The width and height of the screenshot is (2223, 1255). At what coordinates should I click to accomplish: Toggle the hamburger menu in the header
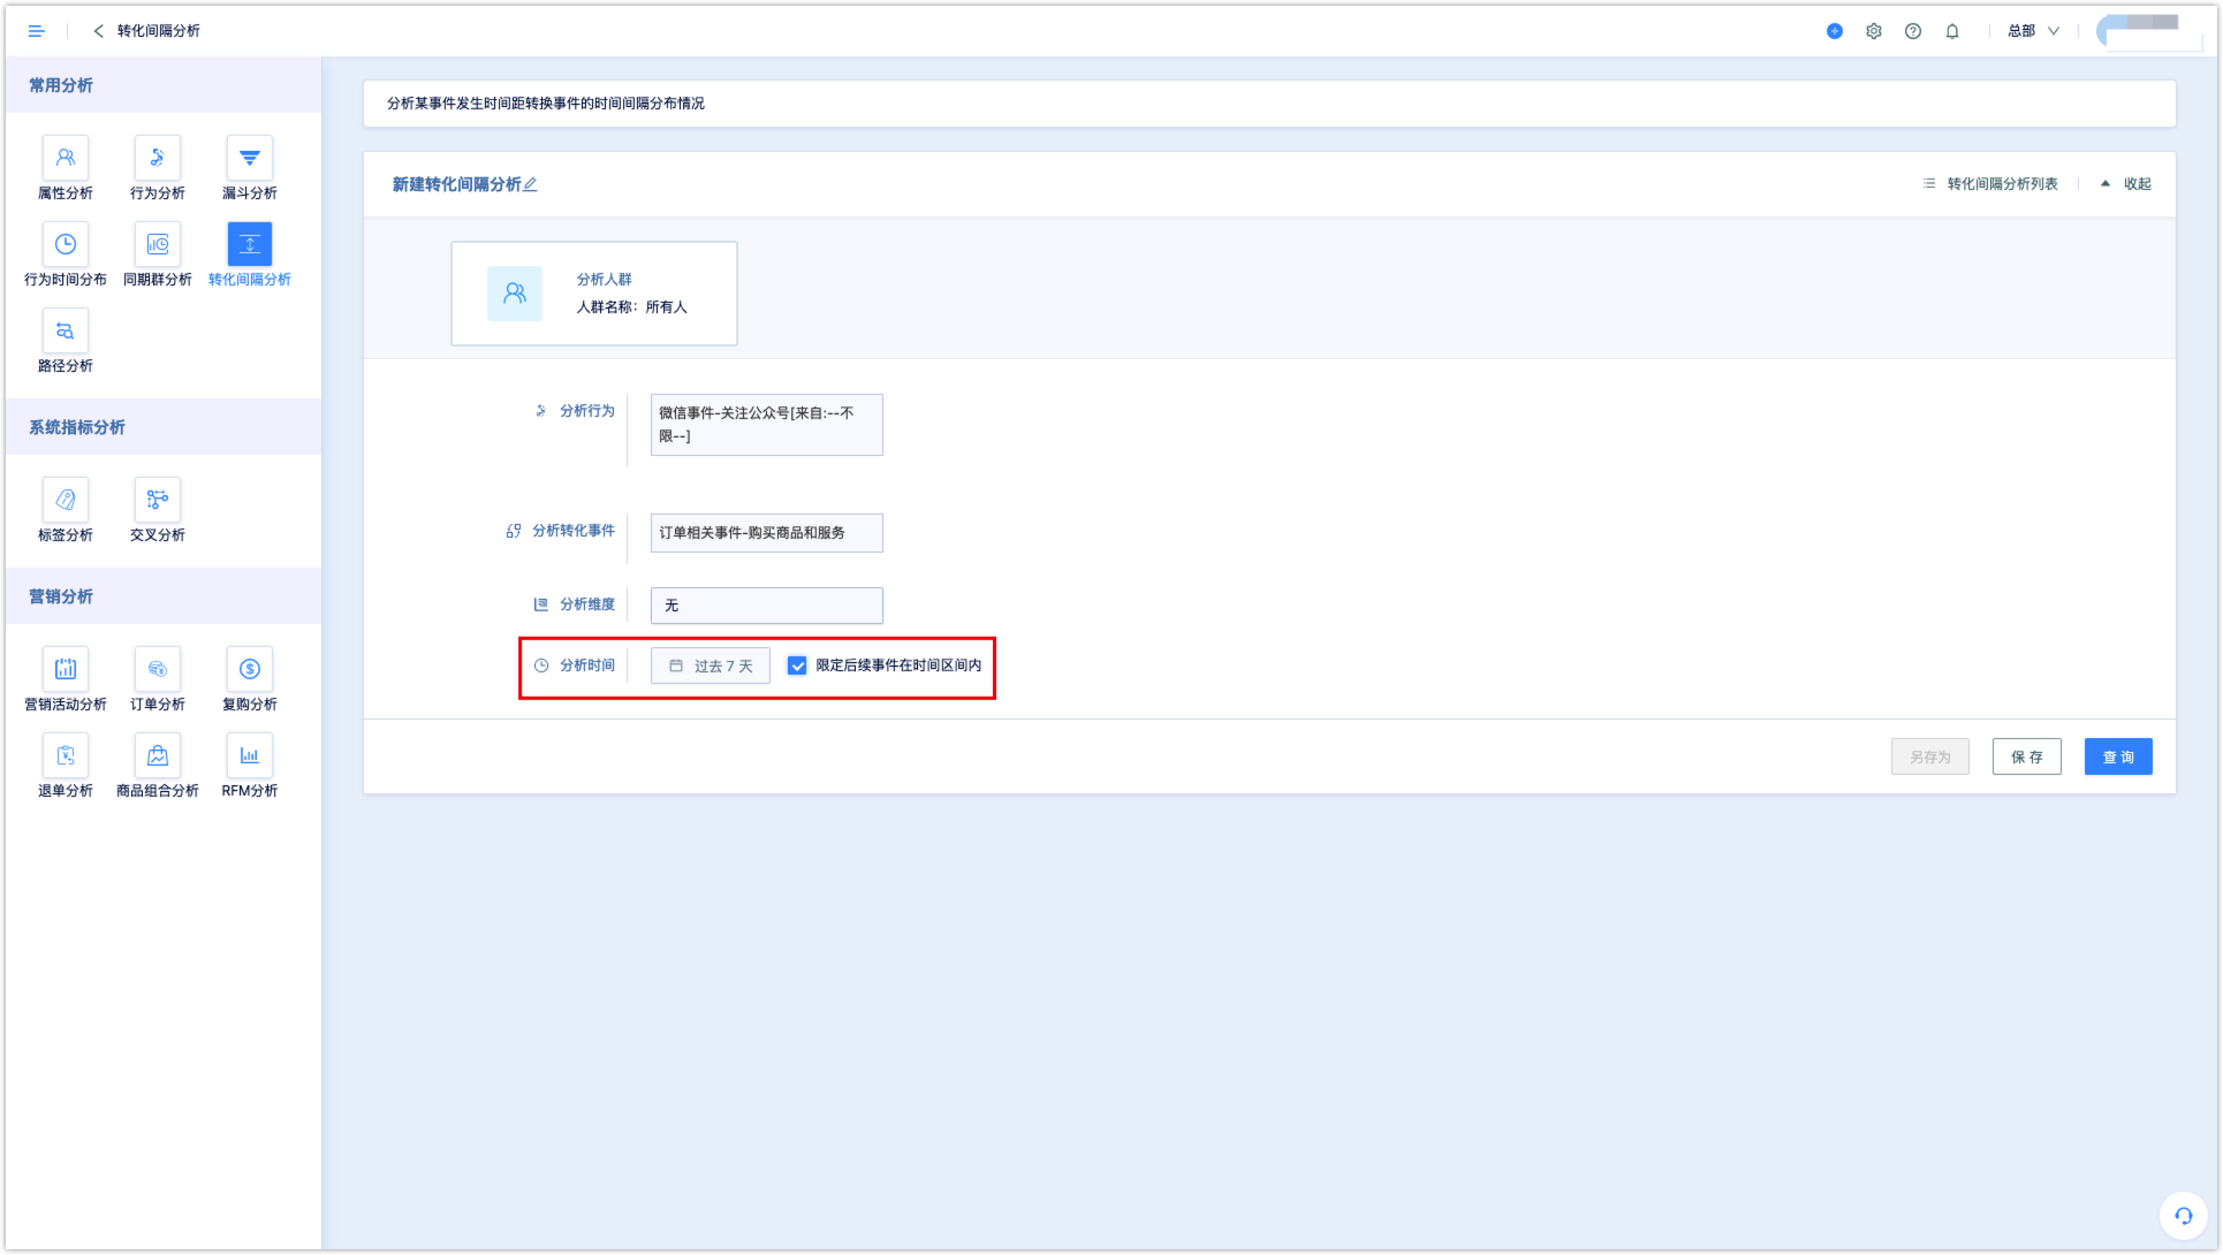point(36,31)
